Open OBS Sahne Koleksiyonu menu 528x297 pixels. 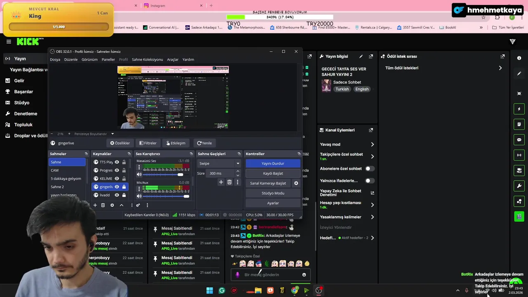(x=147, y=59)
